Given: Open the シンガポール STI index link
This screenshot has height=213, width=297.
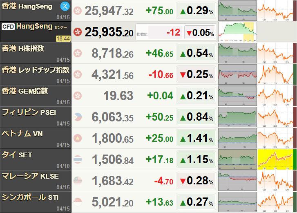Looking at the screenshot, I should click(30, 197).
